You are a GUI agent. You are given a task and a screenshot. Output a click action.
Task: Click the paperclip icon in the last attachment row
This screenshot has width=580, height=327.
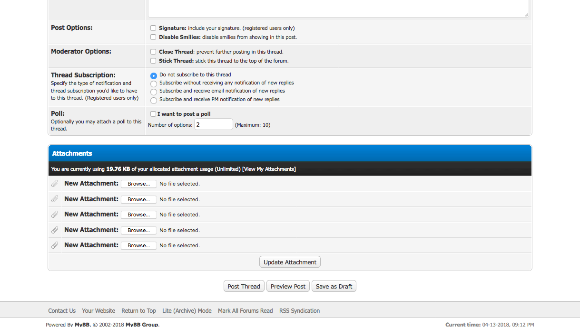(55, 245)
